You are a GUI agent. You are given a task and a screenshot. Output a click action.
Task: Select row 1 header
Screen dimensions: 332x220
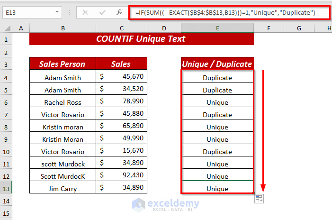tap(6, 39)
